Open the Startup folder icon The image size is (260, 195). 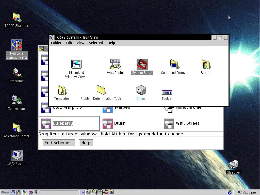[x=206, y=64]
